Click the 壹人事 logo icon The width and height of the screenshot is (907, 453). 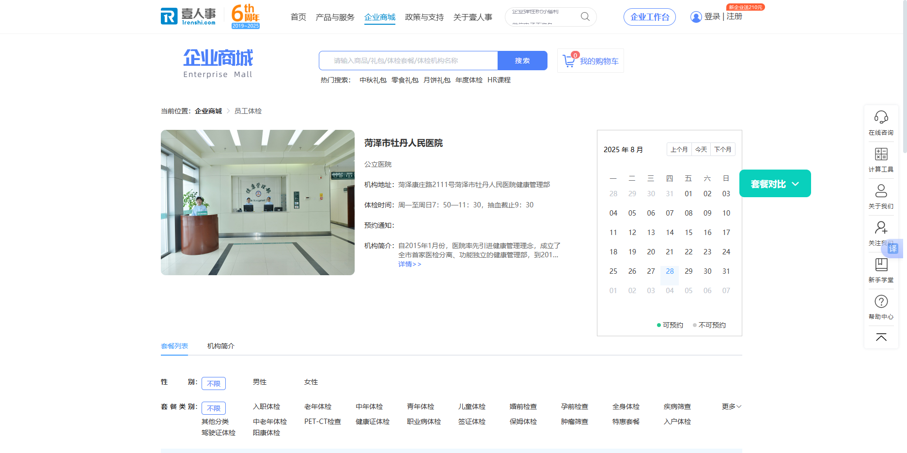[188, 16]
